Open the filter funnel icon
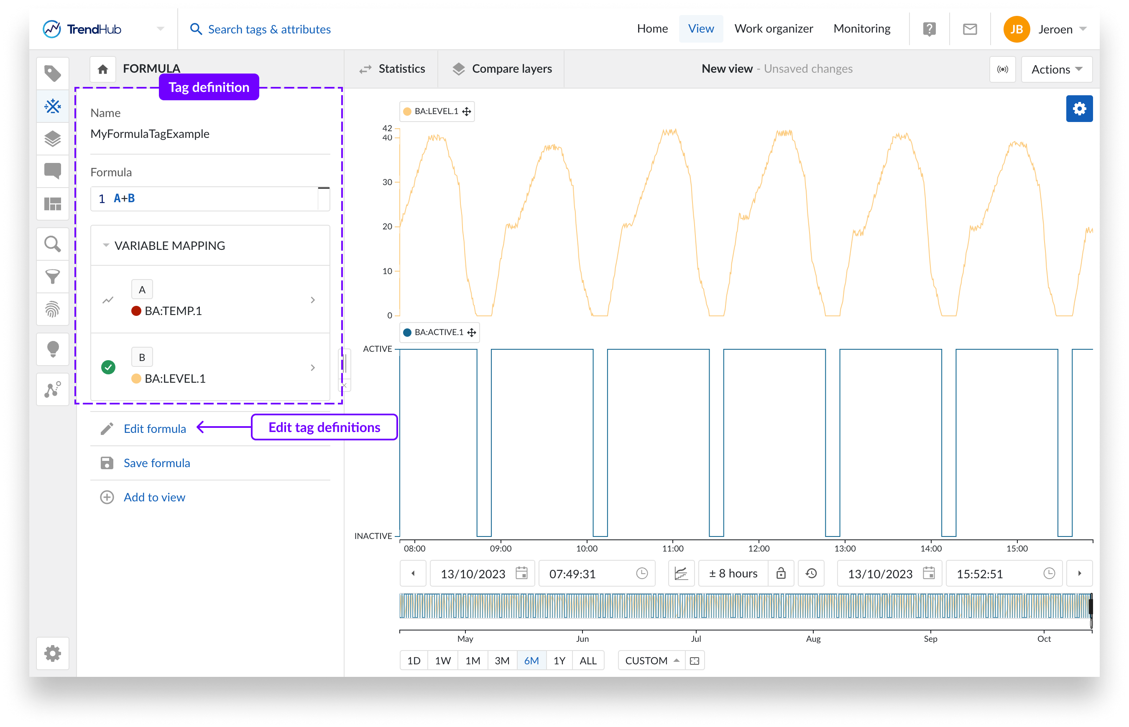Viewport: 1129px width, 727px height. point(52,277)
